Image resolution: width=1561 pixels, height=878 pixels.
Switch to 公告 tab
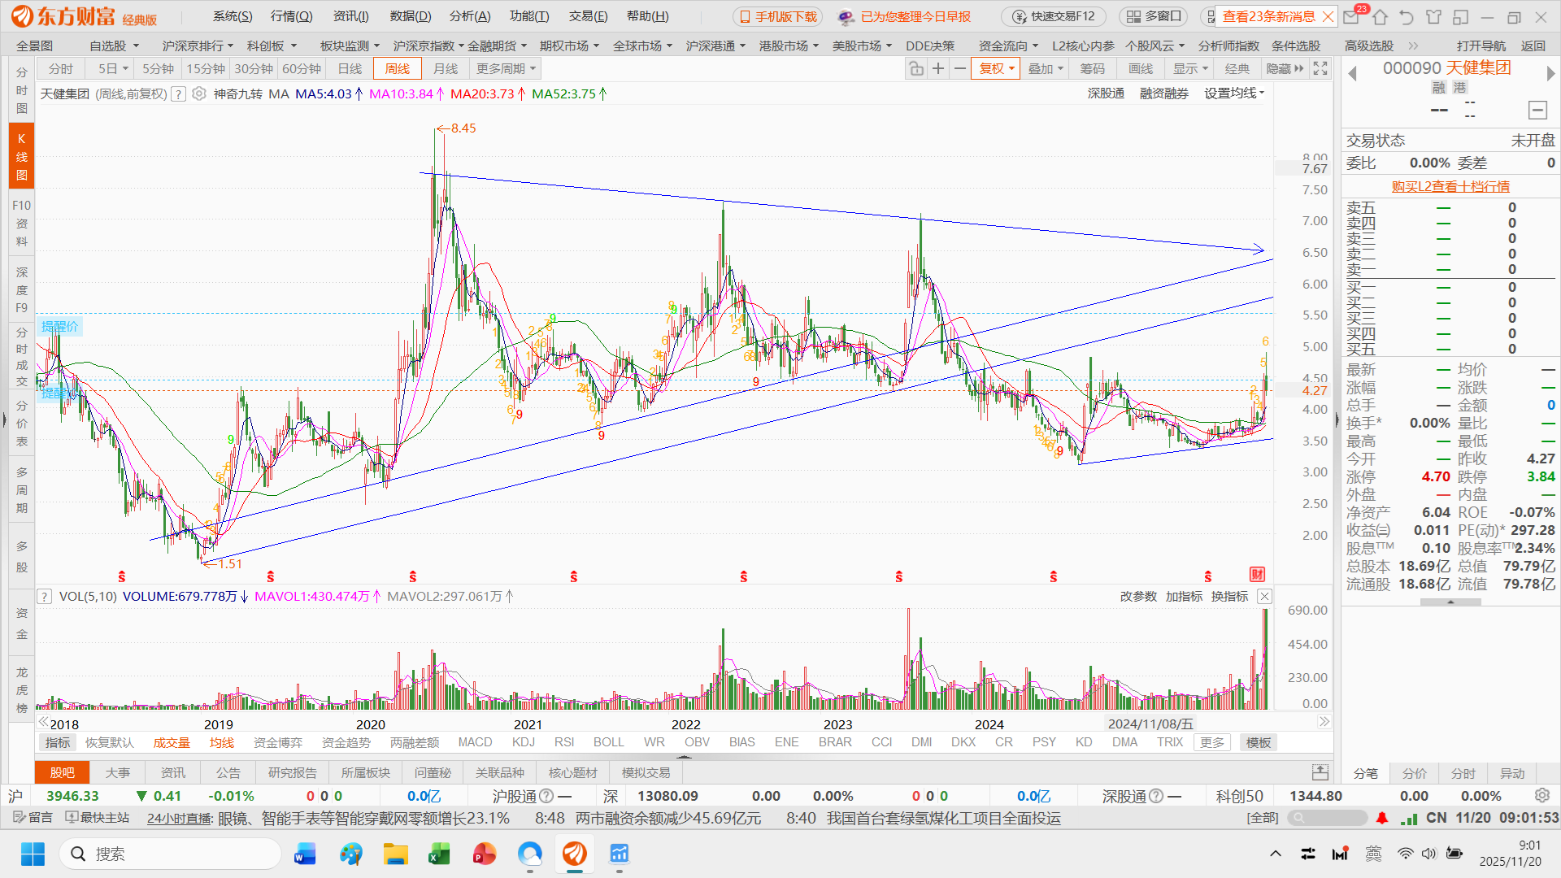228,773
